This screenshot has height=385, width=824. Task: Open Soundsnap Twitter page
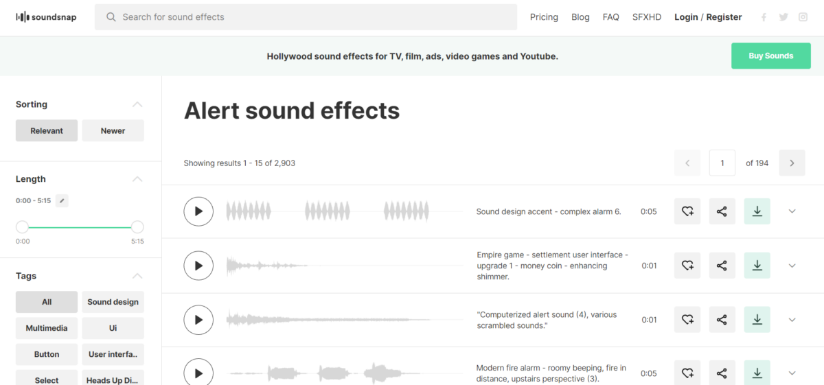[783, 17]
